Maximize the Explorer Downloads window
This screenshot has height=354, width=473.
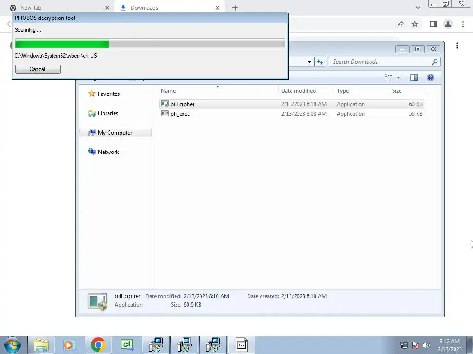(418, 49)
